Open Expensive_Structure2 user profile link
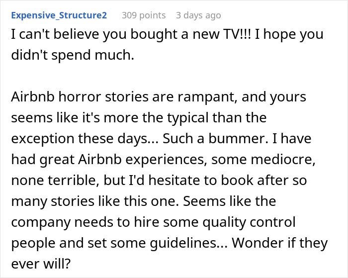The image size is (348, 278). [x=59, y=15]
